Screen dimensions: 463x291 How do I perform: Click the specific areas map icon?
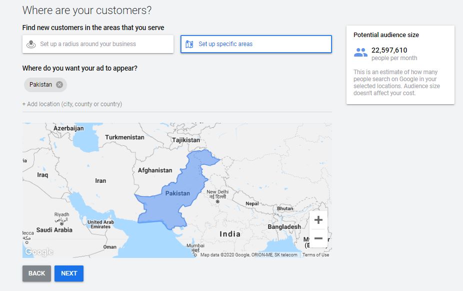[x=189, y=44]
